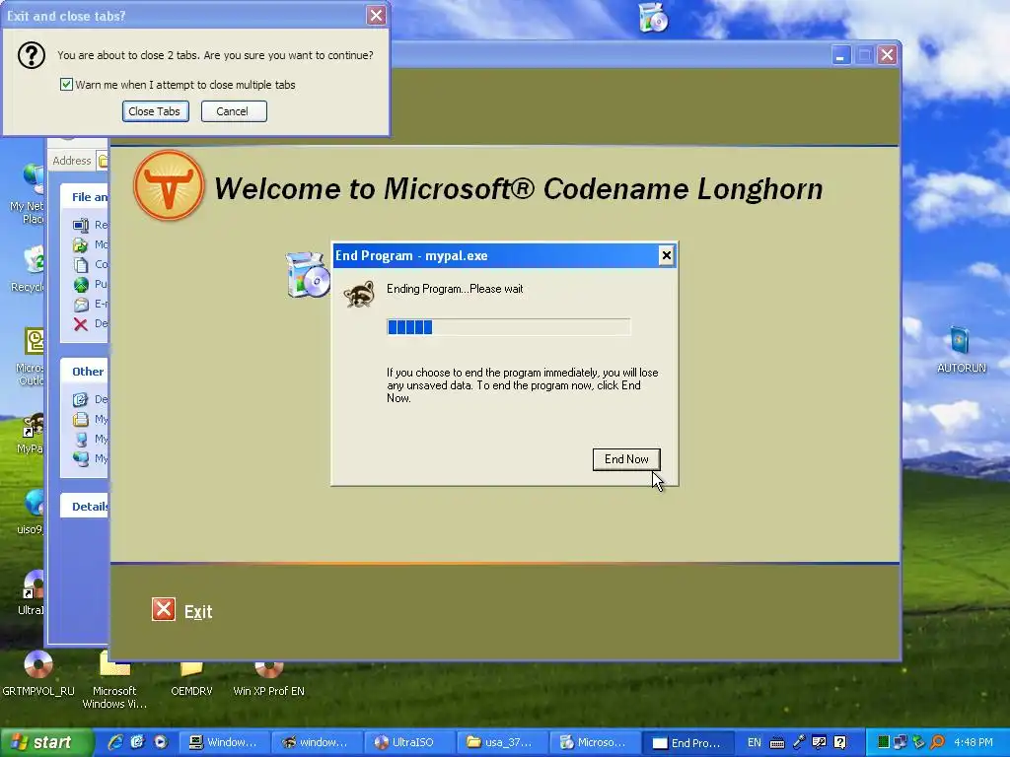Click the Ending Program progress bar

508,327
